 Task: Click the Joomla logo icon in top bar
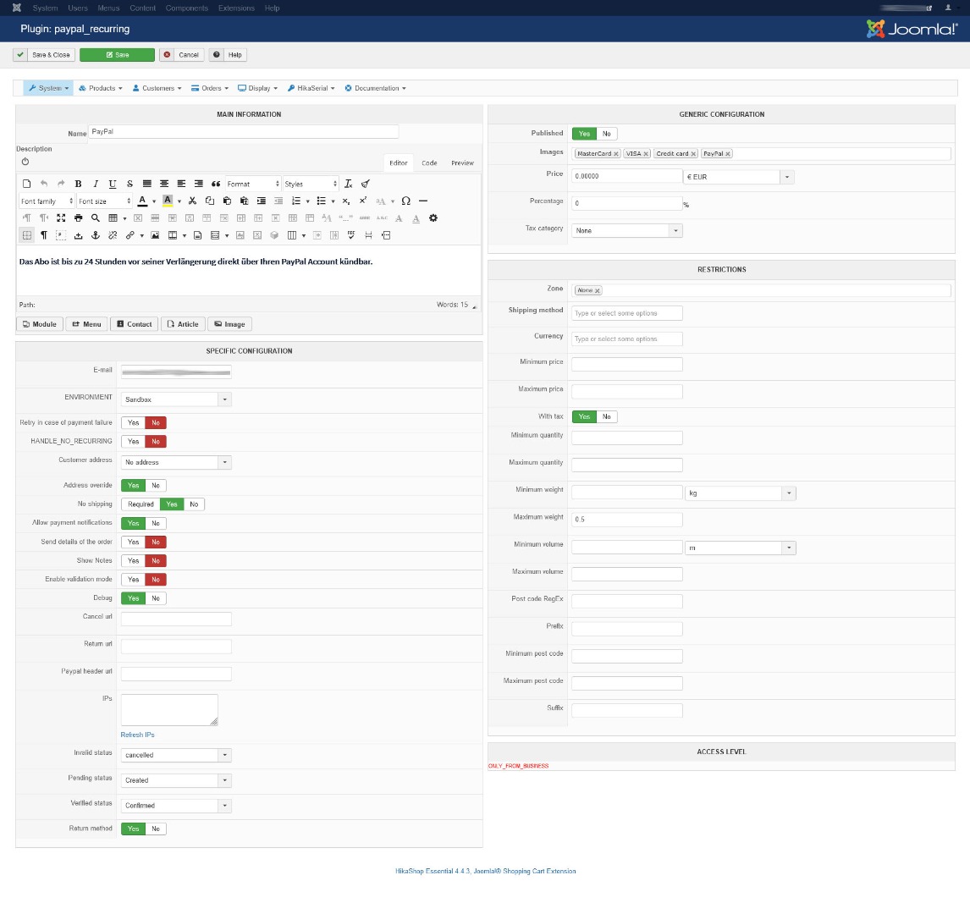click(x=17, y=8)
